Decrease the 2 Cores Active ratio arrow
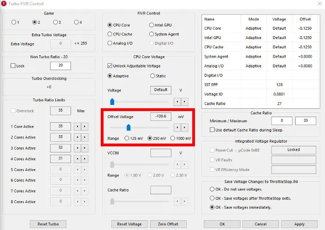The width and height of the screenshot is (325, 230). point(78,137)
